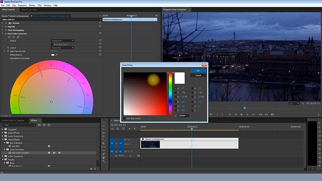Toggle V1 track lock
Viewport: 322px width, 181px height.
pos(116,143)
